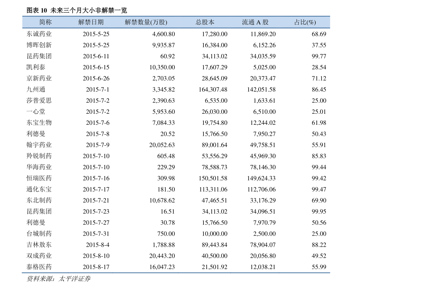
Task: Click the A-share value 2,500.00
Action: [x=265, y=234]
